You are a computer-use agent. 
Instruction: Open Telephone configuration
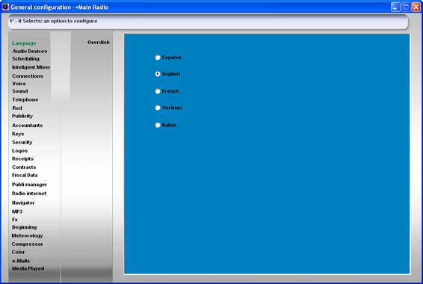point(25,99)
